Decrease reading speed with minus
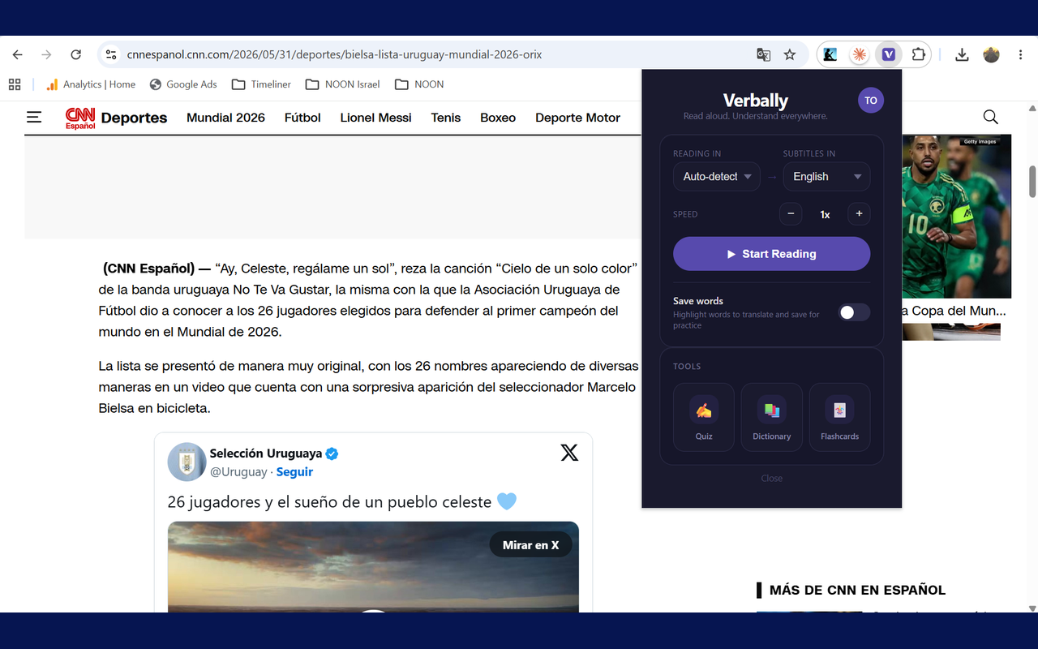The width and height of the screenshot is (1038, 649). (791, 214)
